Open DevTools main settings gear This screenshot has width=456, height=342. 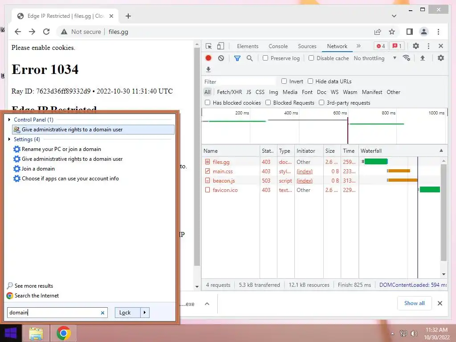point(416,46)
